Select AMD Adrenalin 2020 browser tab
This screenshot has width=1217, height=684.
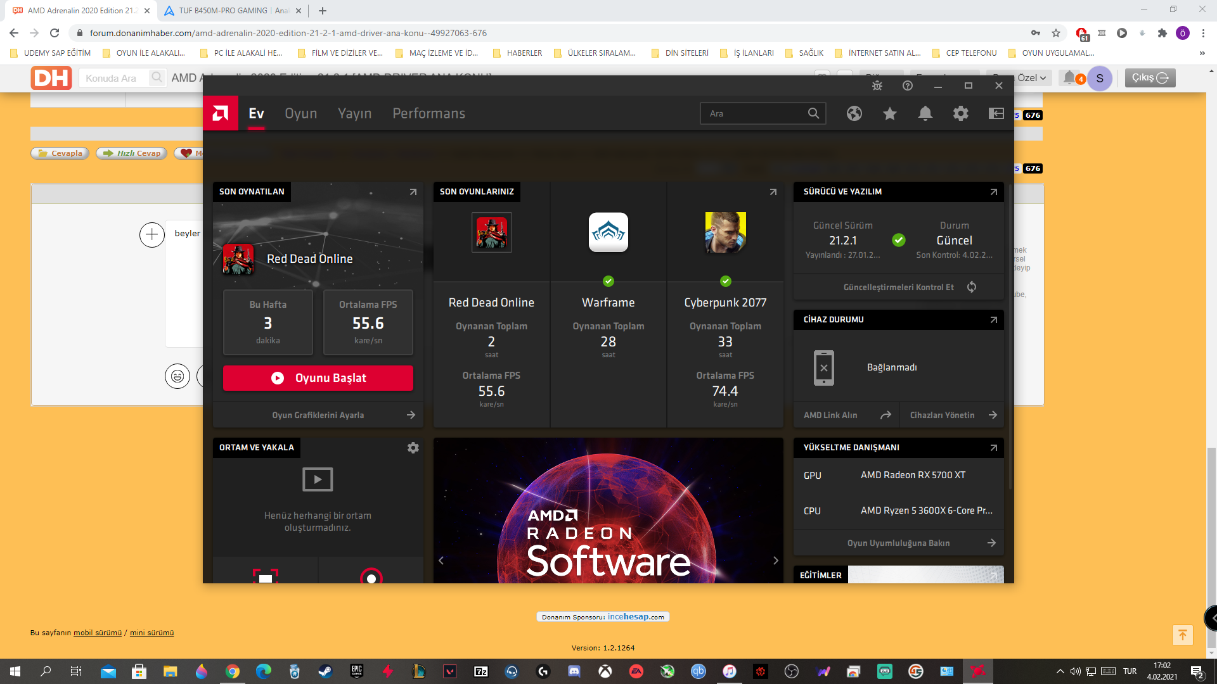click(80, 11)
